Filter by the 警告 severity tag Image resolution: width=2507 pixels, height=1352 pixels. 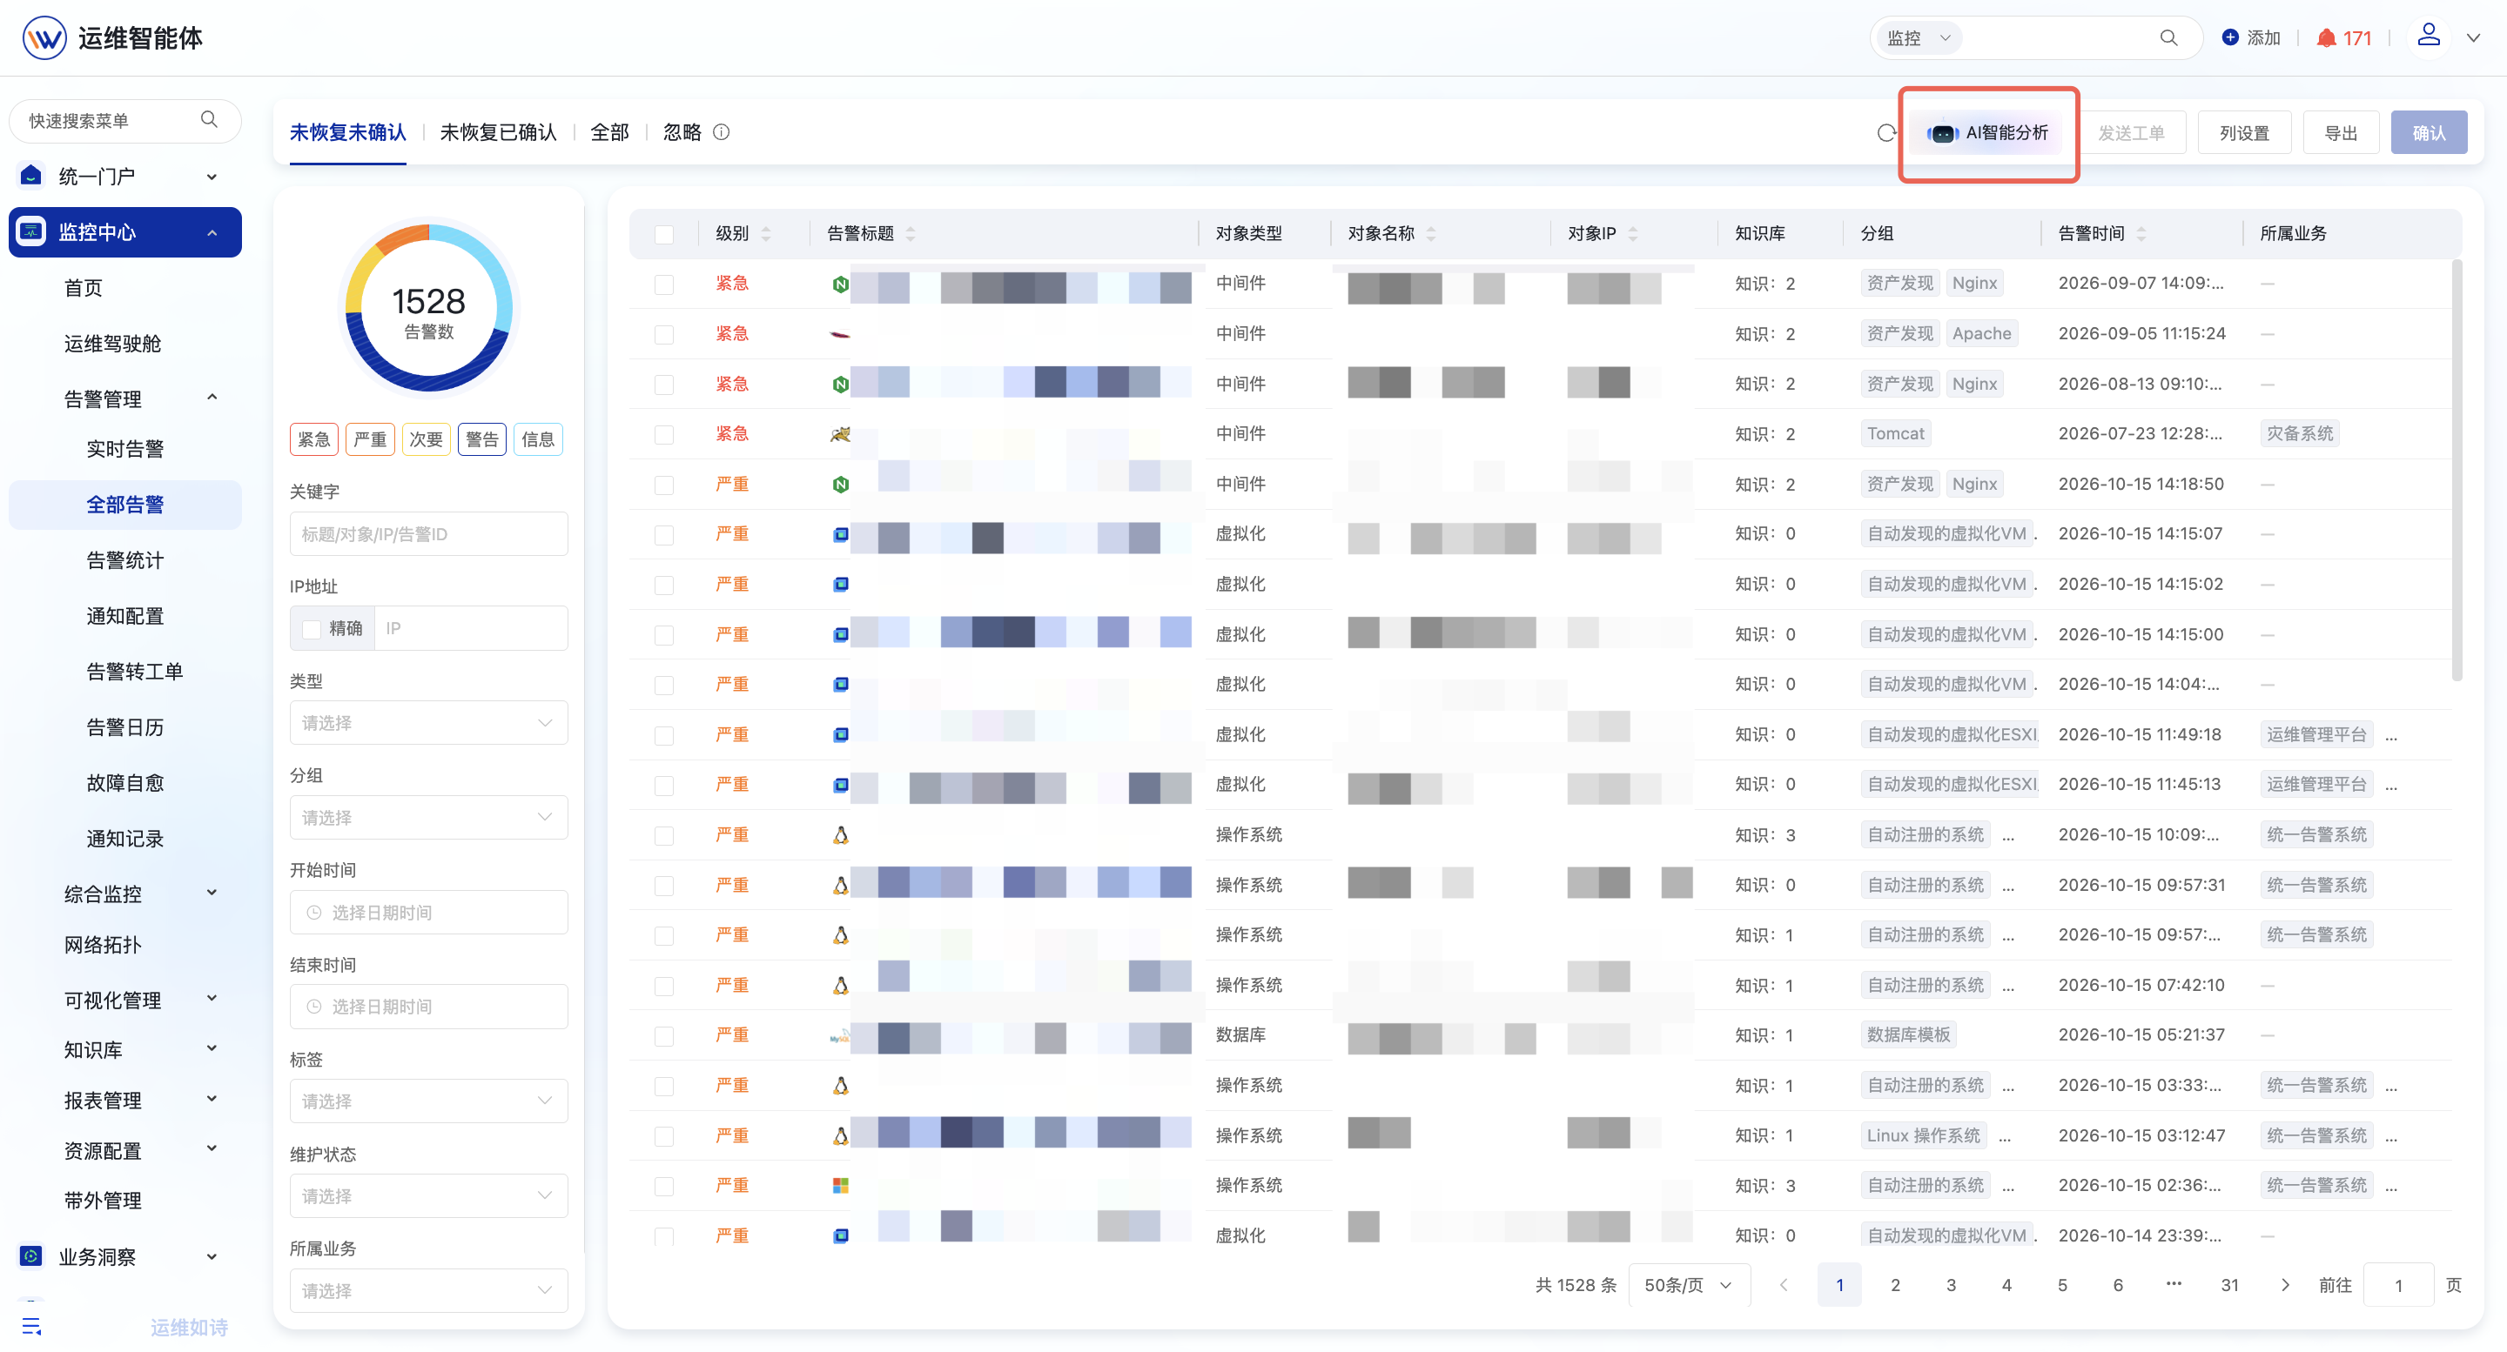481,438
